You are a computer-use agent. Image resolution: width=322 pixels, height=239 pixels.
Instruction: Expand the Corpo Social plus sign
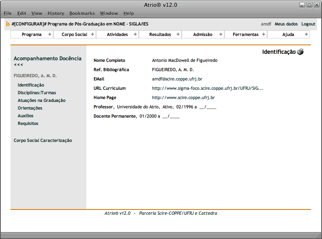point(92,34)
